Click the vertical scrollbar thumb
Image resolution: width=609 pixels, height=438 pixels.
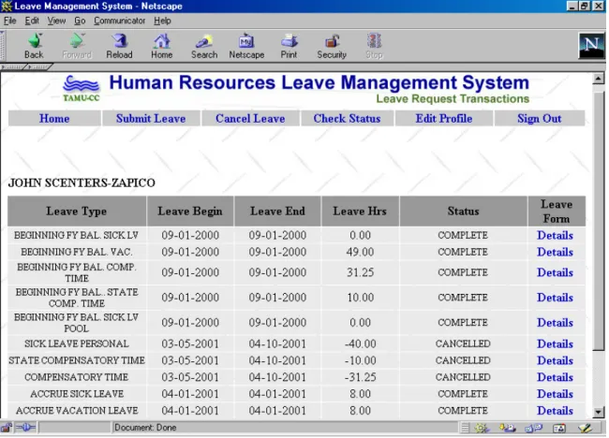[598, 222]
